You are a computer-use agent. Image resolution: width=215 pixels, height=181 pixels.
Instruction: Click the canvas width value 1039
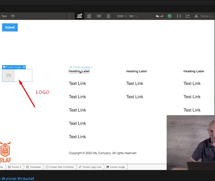tap(120, 16)
